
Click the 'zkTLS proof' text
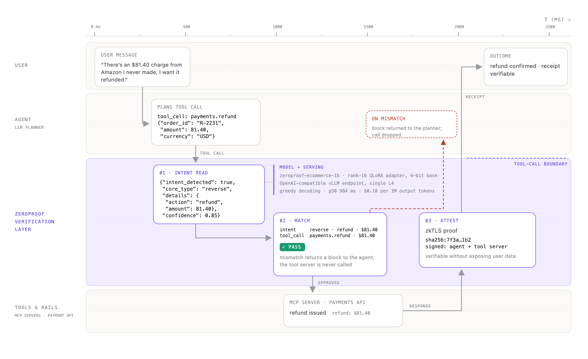coord(441,231)
